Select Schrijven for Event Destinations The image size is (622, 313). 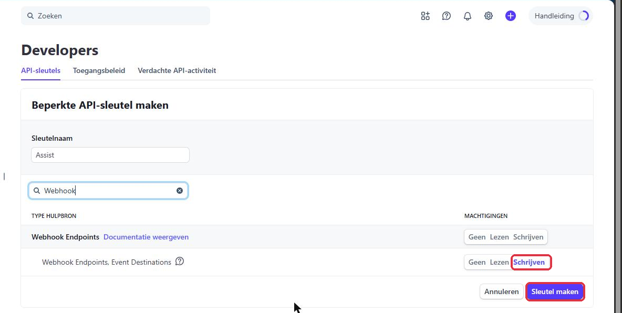(529, 262)
